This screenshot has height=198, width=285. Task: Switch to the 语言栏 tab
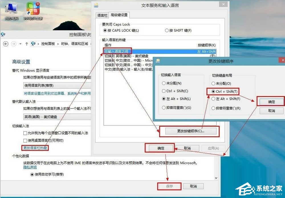tap(102, 15)
